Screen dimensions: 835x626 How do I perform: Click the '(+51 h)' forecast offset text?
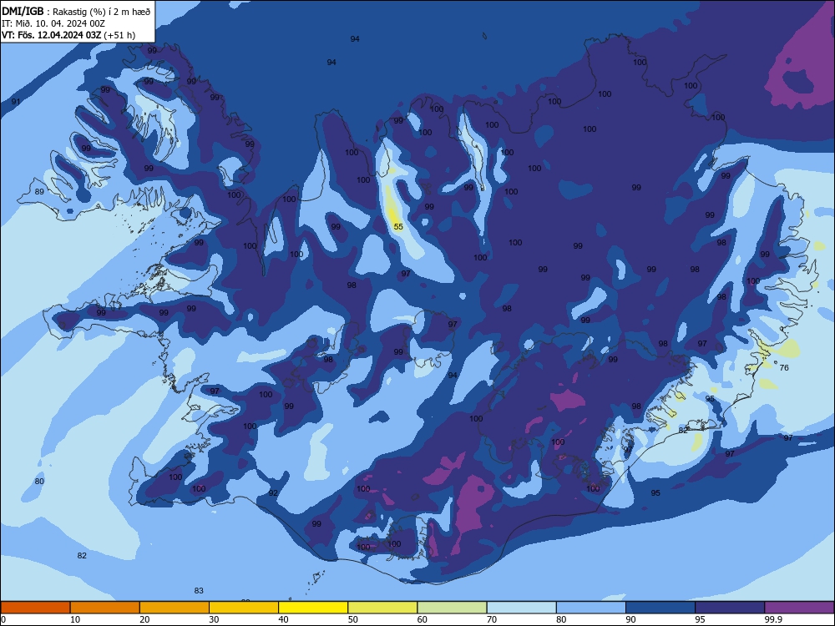pyautogui.click(x=119, y=35)
